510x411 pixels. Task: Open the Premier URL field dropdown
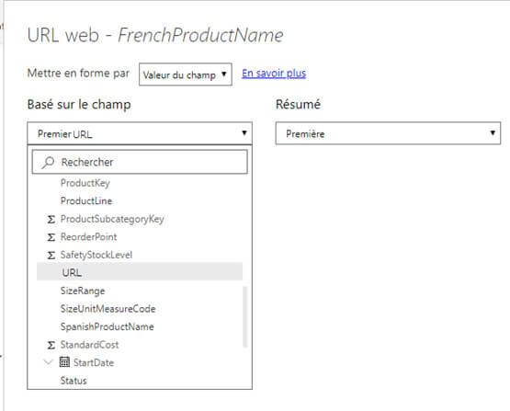[140, 133]
